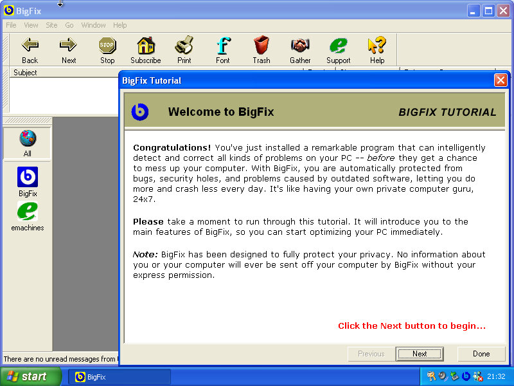Open the Site menu
The width and height of the screenshot is (514, 386).
[51, 25]
